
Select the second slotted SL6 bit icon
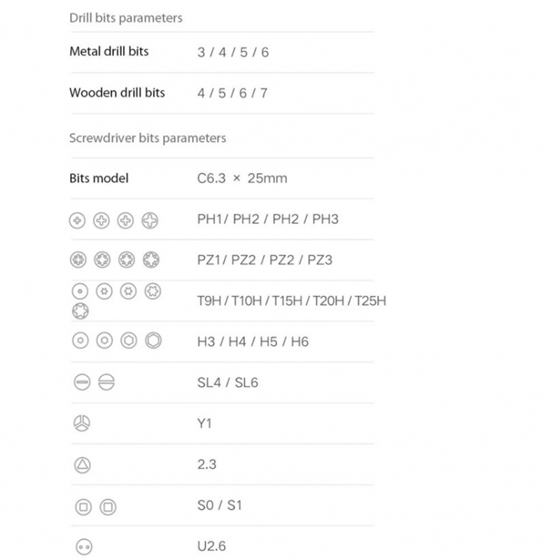pyautogui.click(x=106, y=383)
